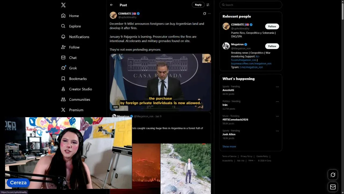This screenshot has width=344, height=194.
Task: Select the Home menu label
Action: click(x=74, y=16)
